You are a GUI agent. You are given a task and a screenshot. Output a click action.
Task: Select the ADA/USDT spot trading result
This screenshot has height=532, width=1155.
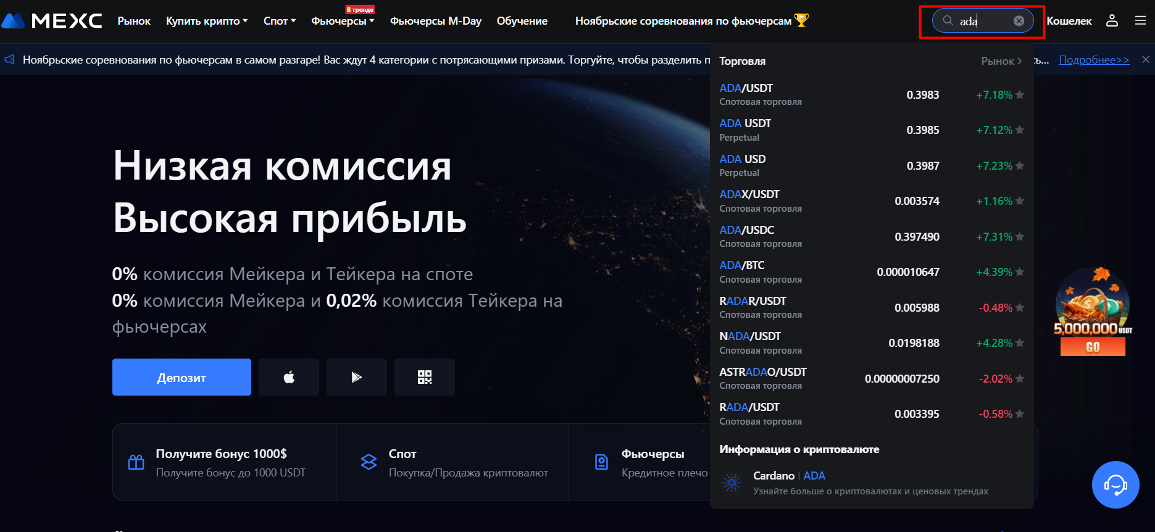(872, 95)
